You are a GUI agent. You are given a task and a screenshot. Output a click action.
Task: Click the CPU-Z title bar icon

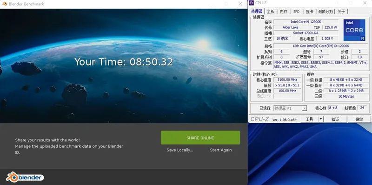(x=252, y=3)
